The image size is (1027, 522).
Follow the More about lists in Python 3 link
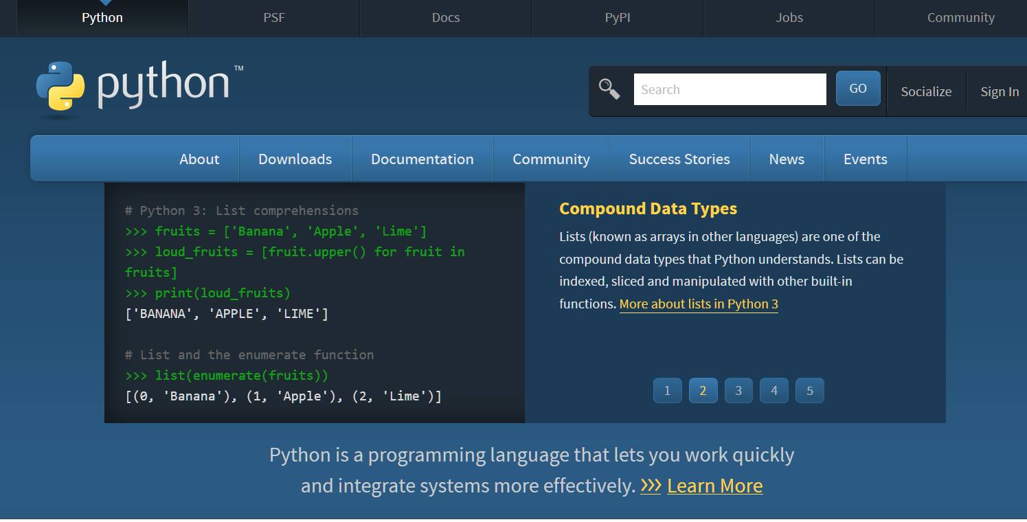[699, 304]
